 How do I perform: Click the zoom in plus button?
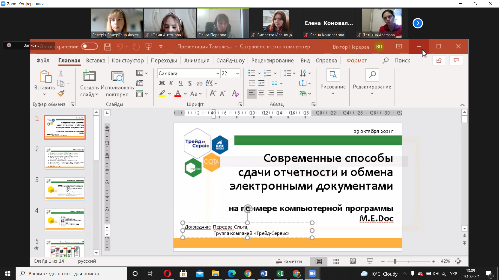(433, 261)
